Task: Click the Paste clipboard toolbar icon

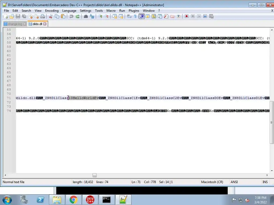Action: click(x=63, y=16)
